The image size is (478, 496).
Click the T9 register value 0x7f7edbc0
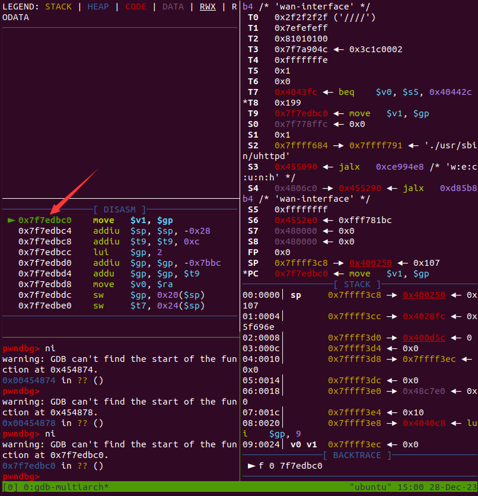[301, 113]
